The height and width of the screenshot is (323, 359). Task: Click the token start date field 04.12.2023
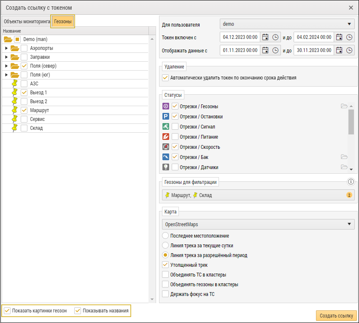[x=240, y=37]
